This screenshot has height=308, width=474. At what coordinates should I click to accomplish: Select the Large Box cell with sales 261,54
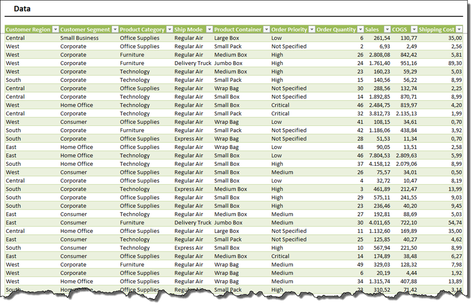click(227, 38)
